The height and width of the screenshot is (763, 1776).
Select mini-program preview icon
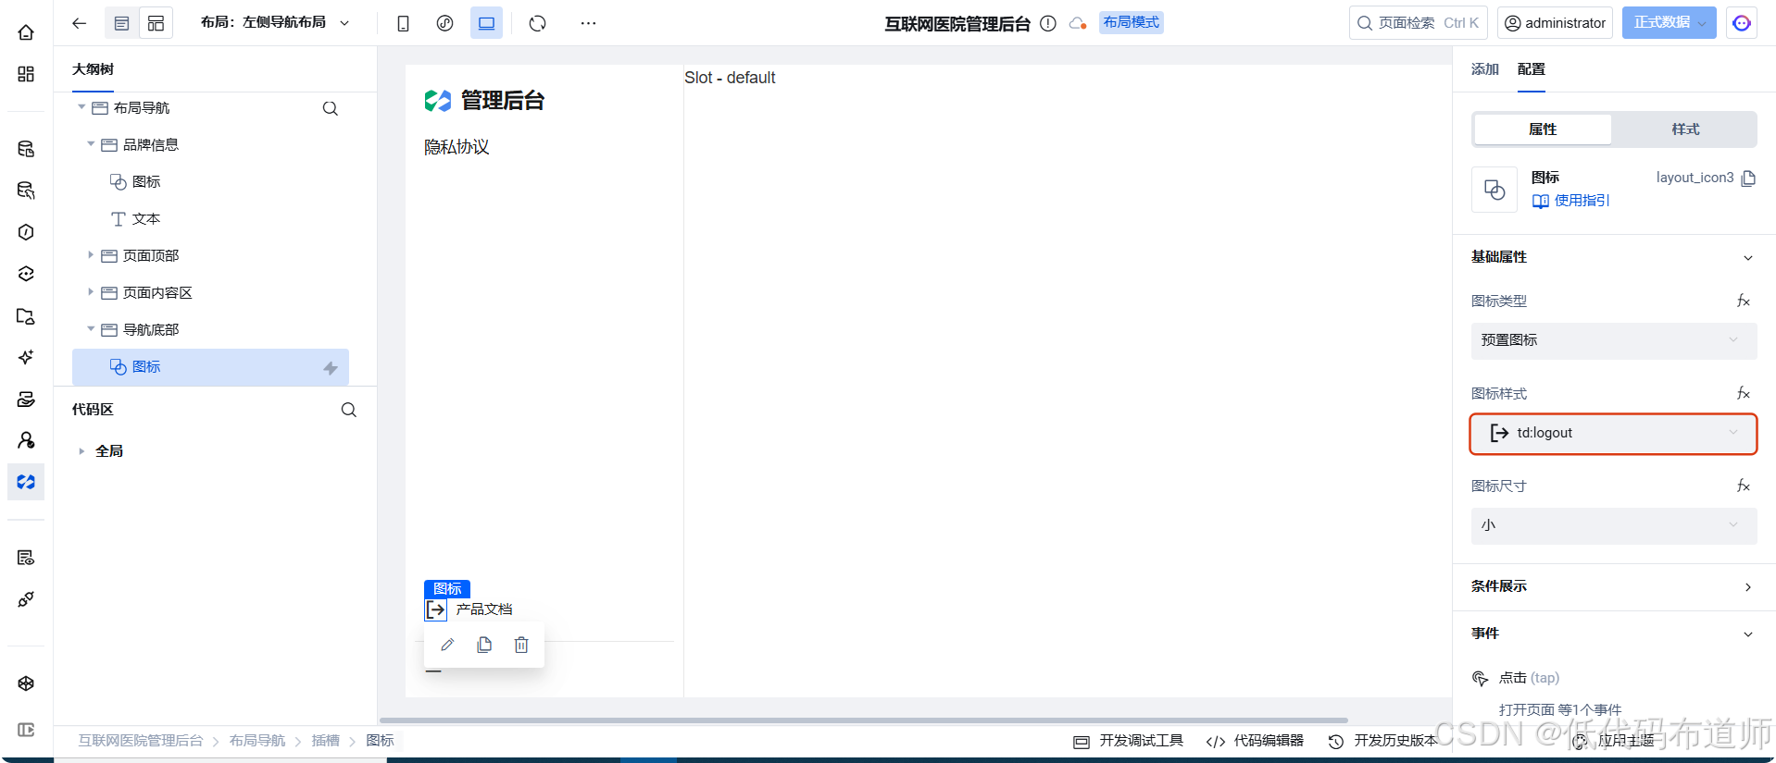444,23
